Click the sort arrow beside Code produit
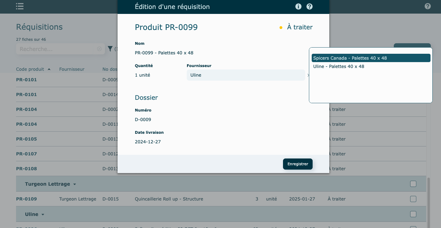 click(49, 69)
